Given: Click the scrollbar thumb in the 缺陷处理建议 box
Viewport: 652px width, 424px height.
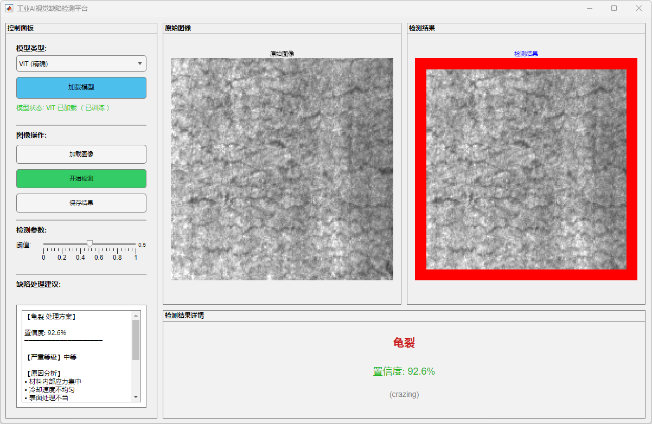Looking at the screenshot, I should (x=136, y=339).
